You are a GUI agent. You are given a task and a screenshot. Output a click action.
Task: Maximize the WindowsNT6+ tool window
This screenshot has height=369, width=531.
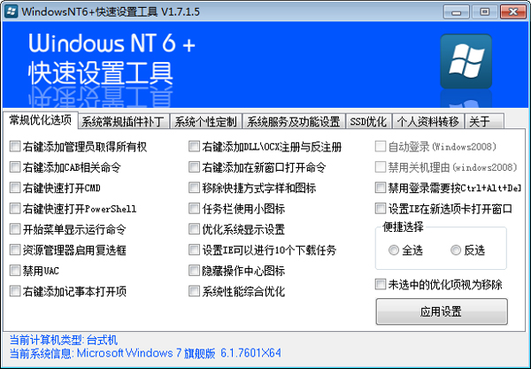[485, 12]
